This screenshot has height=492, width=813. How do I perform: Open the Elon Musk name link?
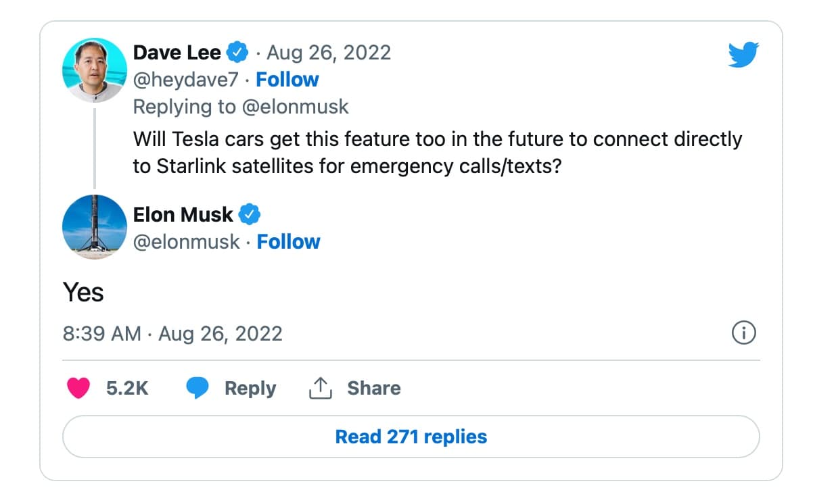(x=183, y=215)
